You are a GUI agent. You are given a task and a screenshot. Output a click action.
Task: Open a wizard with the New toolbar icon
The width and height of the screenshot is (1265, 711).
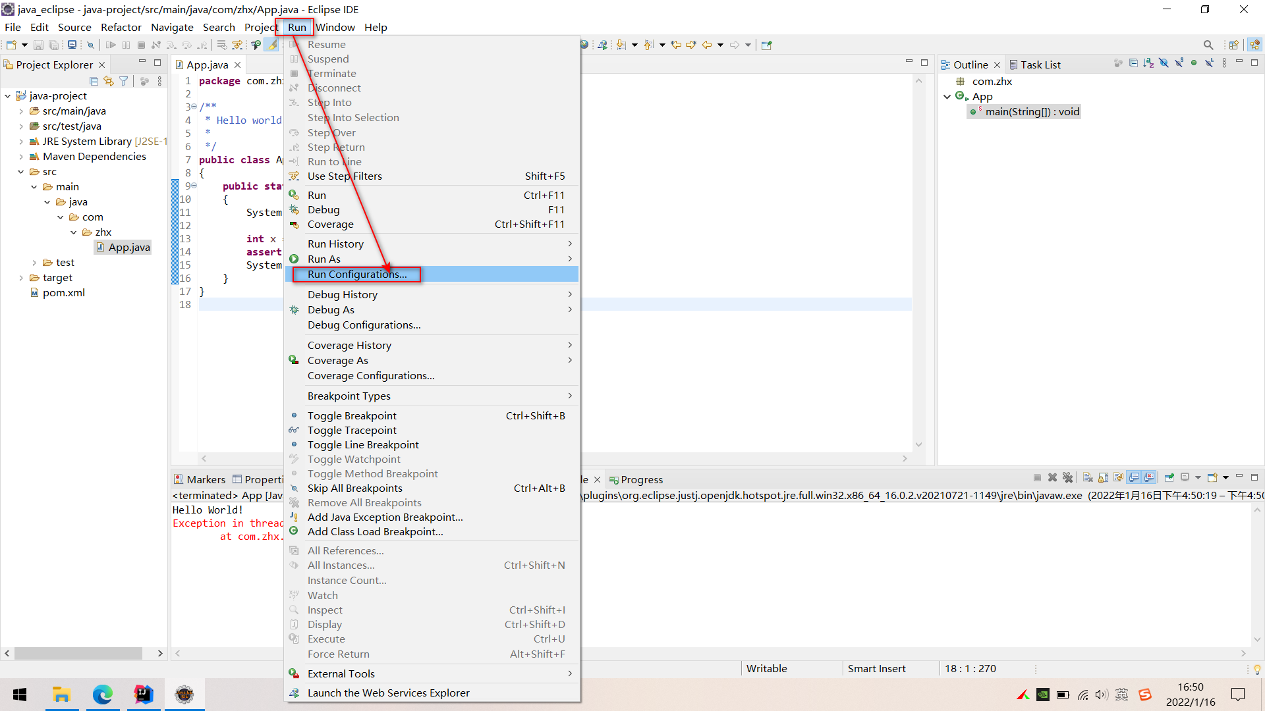pyautogui.click(x=11, y=45)
